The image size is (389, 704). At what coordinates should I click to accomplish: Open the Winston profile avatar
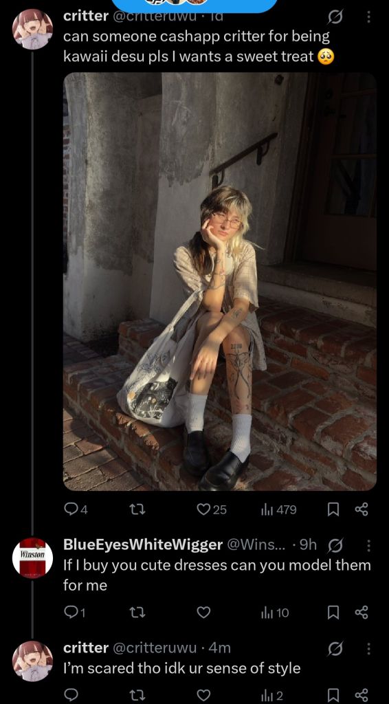click(x=32, y=558)
